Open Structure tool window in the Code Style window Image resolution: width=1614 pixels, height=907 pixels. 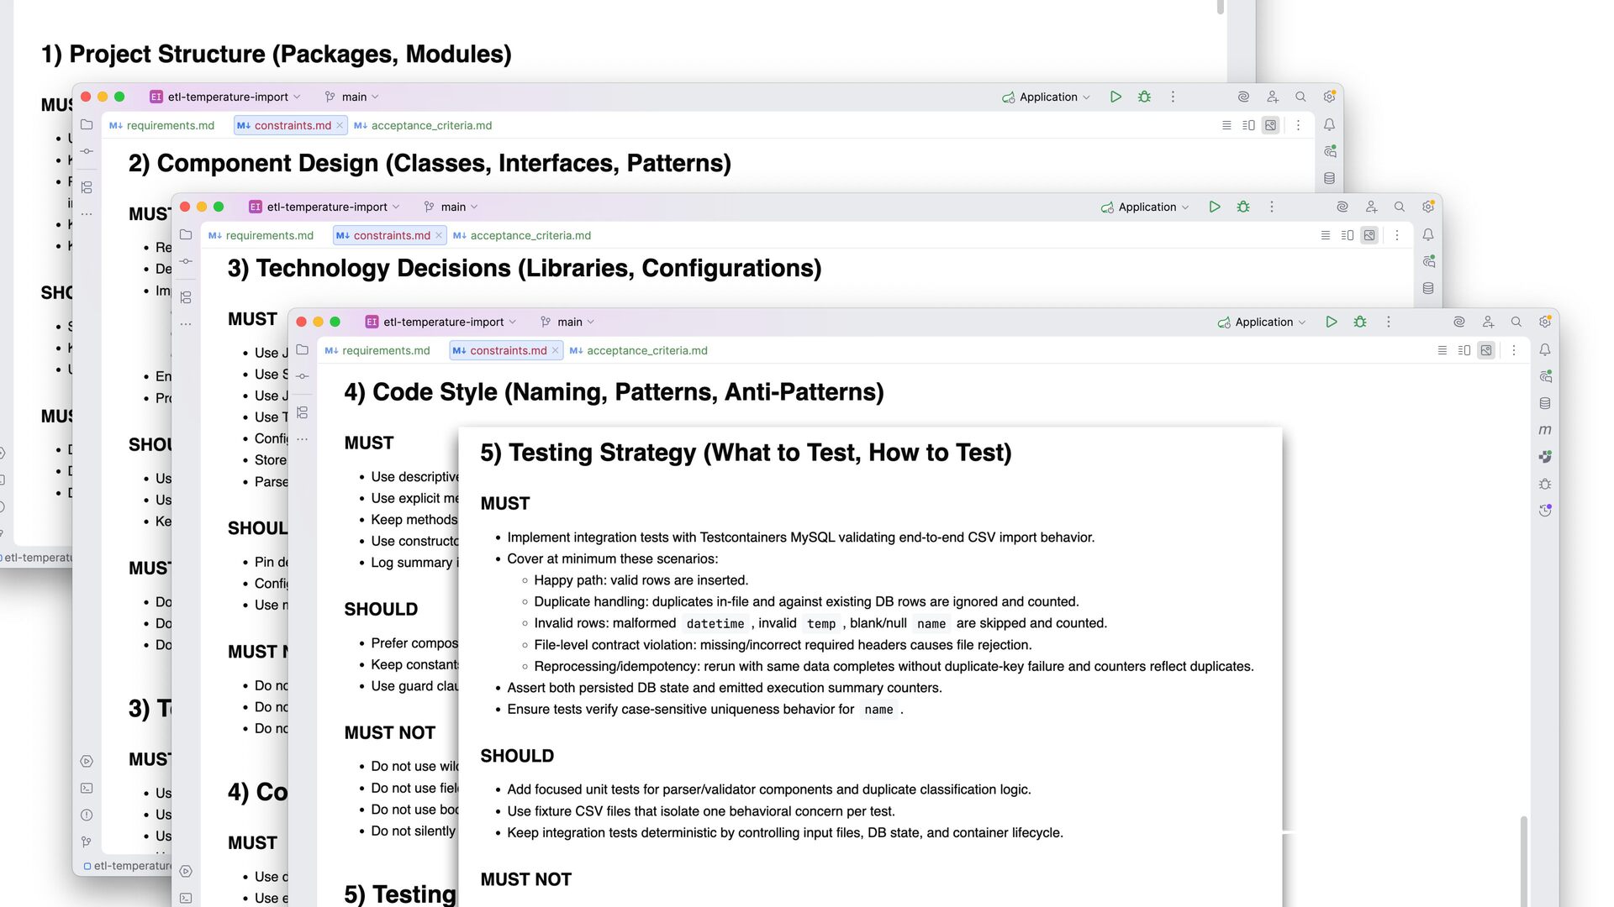pyautogui.click(x=303, y=412)
